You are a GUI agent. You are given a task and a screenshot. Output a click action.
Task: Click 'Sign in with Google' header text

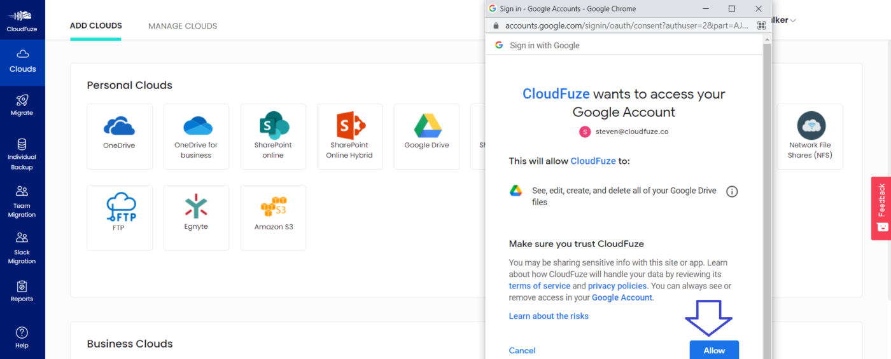point(545,45)
